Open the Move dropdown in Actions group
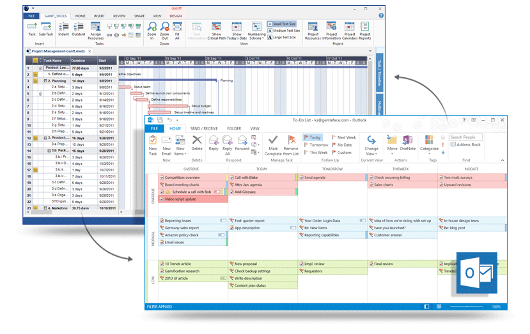 click(x=392, y=146)
